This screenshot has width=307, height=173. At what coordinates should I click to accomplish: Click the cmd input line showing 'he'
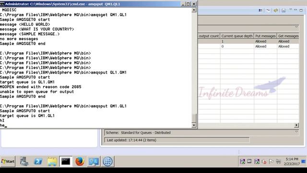3,125
